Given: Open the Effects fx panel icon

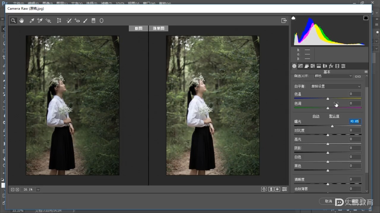Looking at the screenshot, I should tap(331, 66).
